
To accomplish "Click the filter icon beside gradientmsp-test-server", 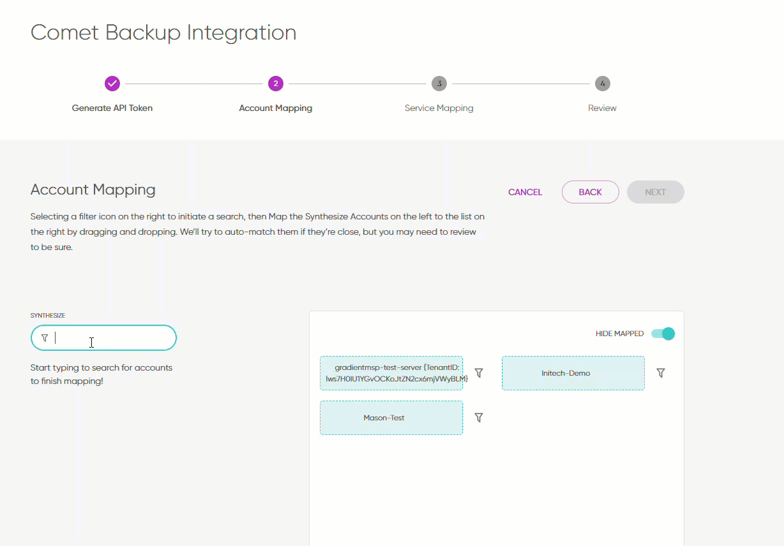I will click(x=479, y=373).
